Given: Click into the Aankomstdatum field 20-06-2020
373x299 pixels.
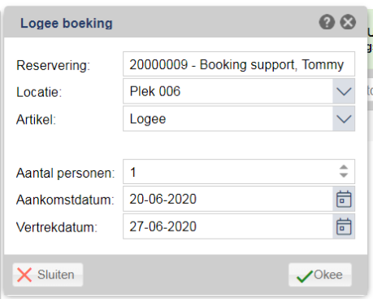Looking at the screenshot, I should 228,199.
